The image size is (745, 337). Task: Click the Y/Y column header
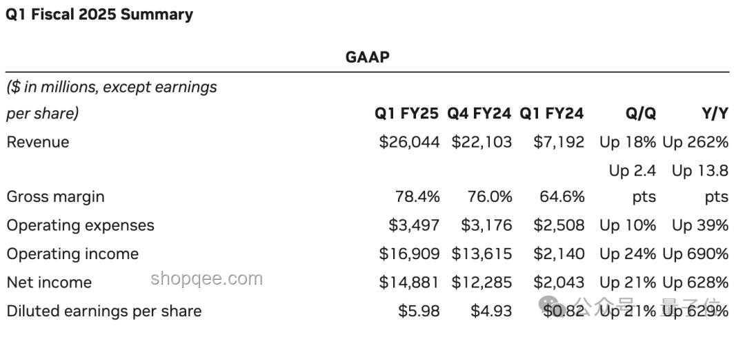pos(713,114)
